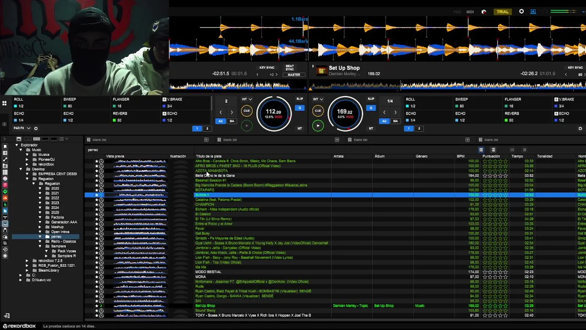The image size is (586, 330).
Task: Open right deck pad settings gear
Action: tap(580, 128)
